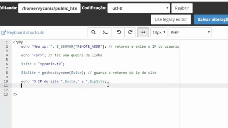Click the external link icon beside Keyboard shortcuts
Image resolution: width=228 pixels, height=128 pixels.
pyautogui.click(x=4, y=32)
